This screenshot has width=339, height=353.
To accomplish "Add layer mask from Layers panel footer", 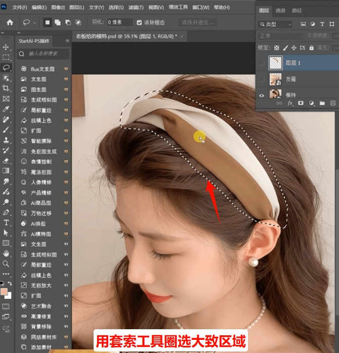I will (x=301, y=103).
